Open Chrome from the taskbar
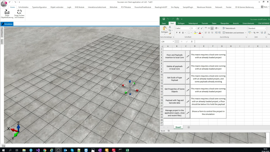 point(45,150)
